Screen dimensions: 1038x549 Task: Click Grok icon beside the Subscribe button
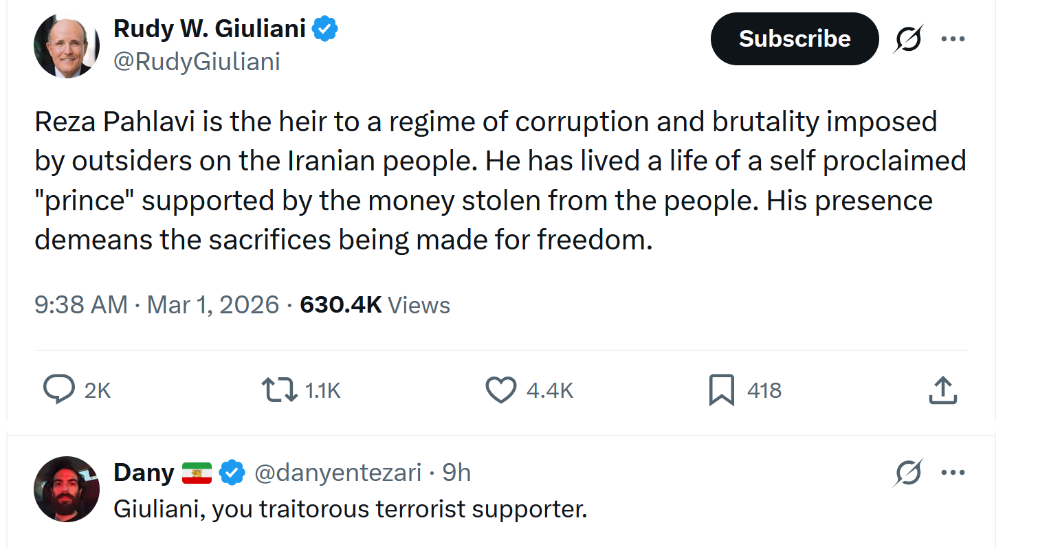(907, 40)
